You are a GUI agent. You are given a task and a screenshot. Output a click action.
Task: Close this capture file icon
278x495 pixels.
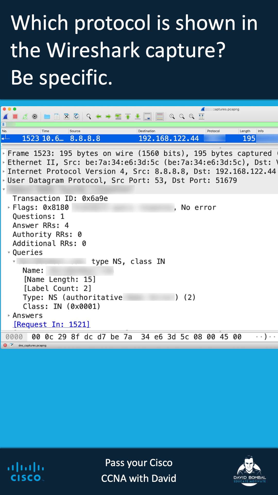pos(67,117)
